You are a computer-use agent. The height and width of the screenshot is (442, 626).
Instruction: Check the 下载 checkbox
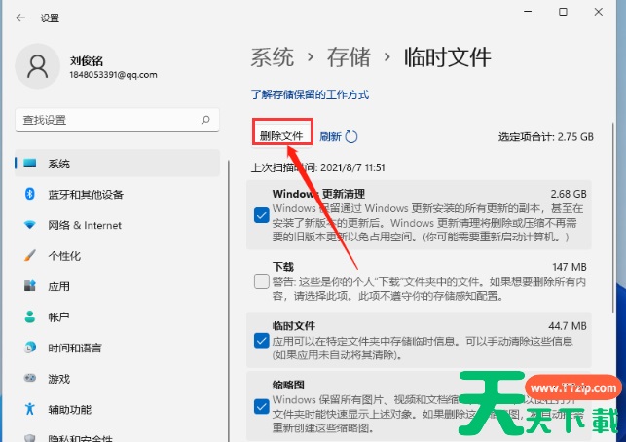[x=261, y=281]
